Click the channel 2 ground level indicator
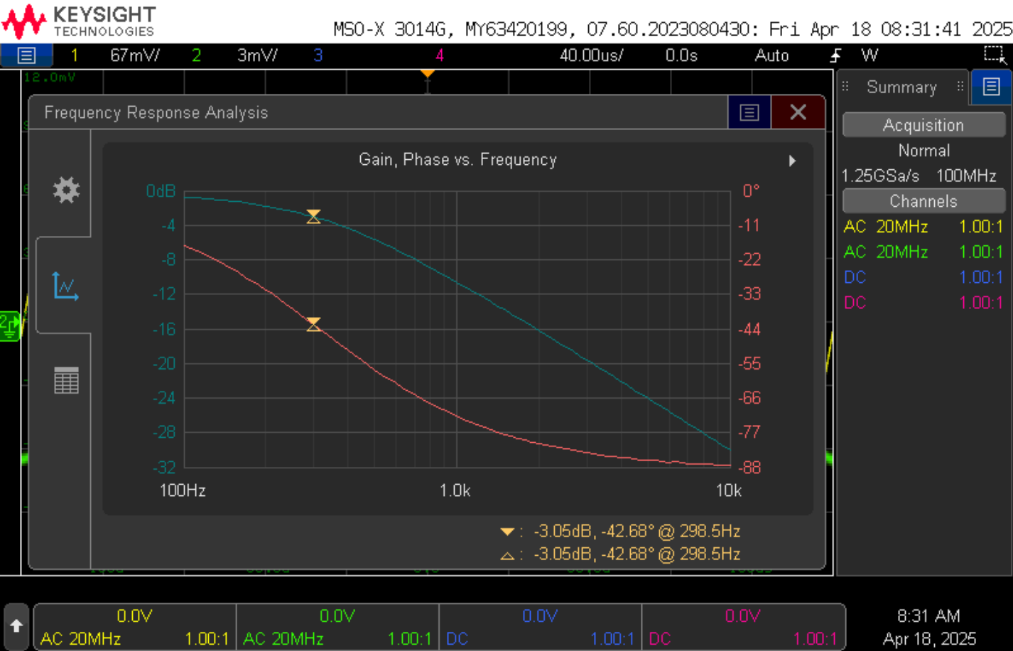1013x651 pixels. [10, 325]
